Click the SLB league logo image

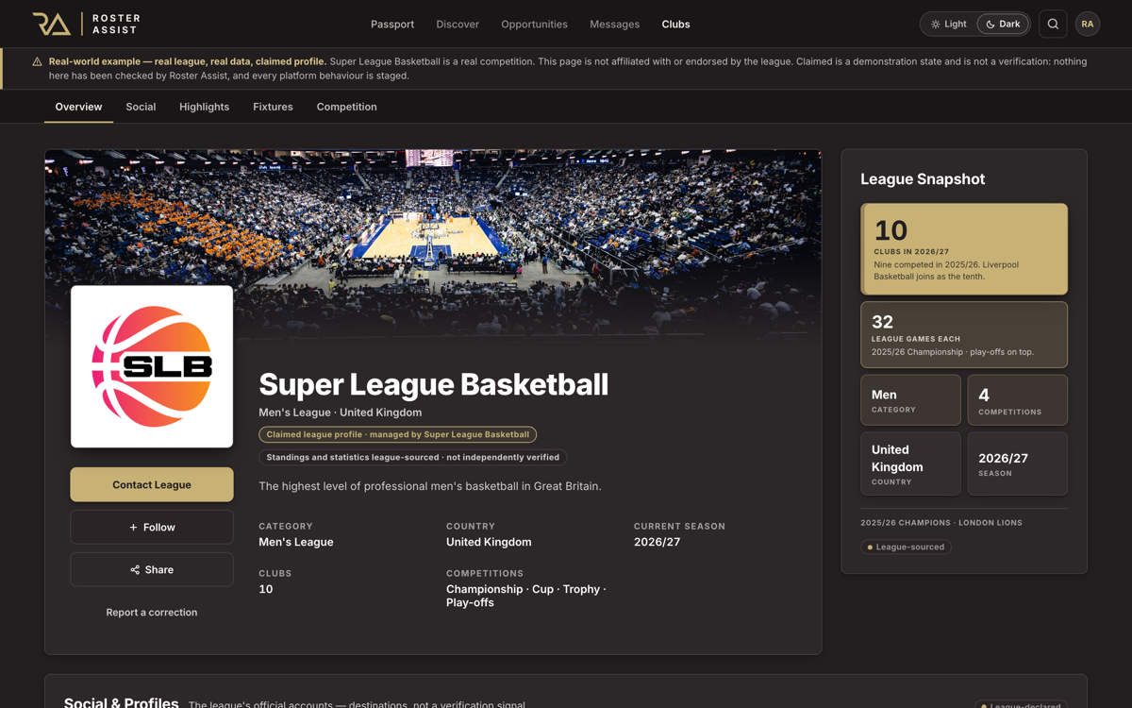click(x=152, y=366)
